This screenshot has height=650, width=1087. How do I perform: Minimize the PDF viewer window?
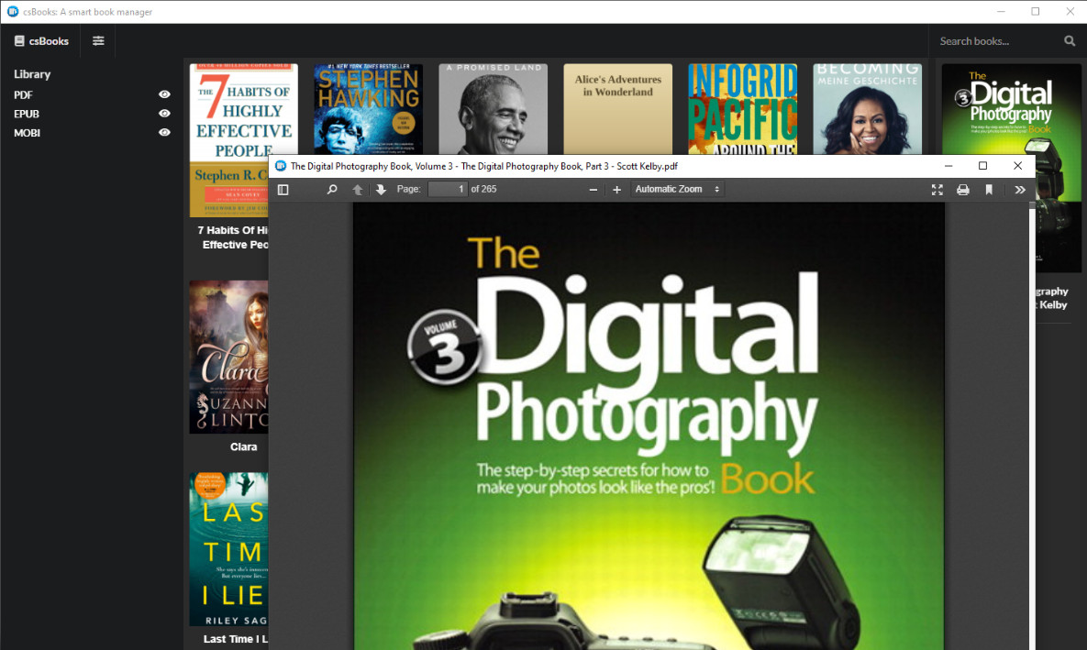click(948, 166)
